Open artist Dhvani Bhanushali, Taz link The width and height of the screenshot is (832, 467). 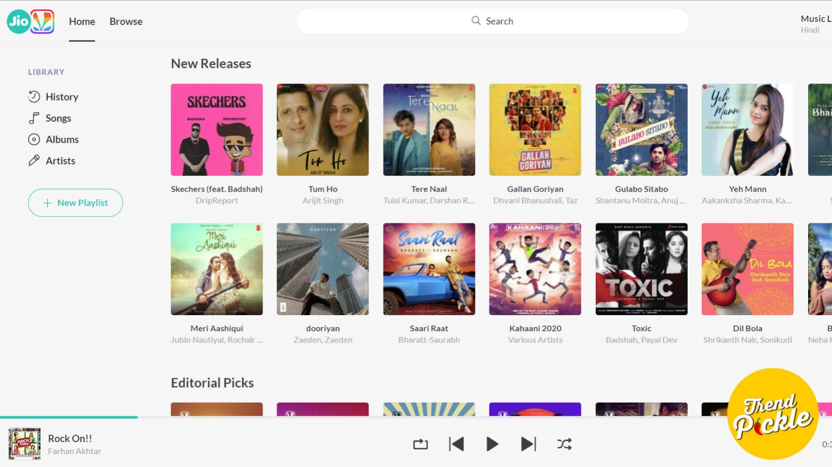click(535, 201)
